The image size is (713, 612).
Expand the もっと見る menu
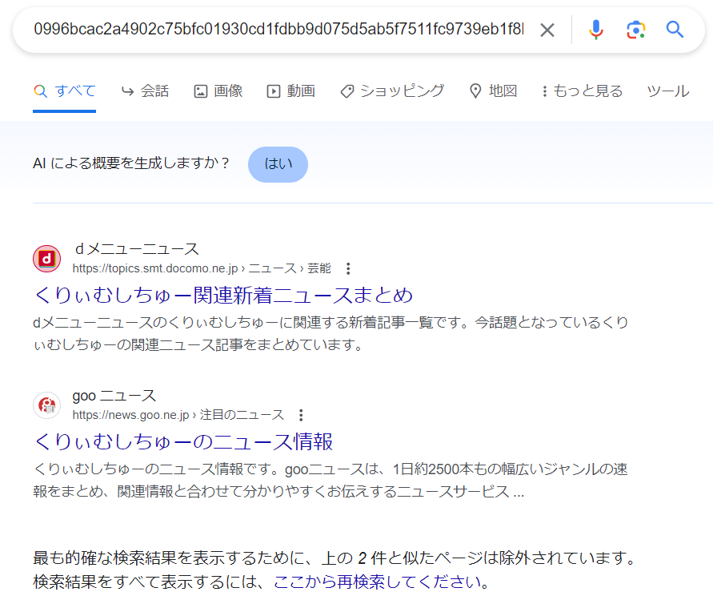coord(582,91)
